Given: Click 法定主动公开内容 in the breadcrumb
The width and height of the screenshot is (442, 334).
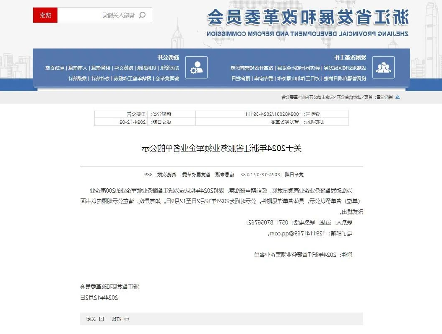Looking at the screenshot, I should 317,97.
